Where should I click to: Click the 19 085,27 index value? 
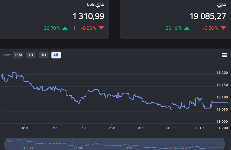tap(207, 16)
